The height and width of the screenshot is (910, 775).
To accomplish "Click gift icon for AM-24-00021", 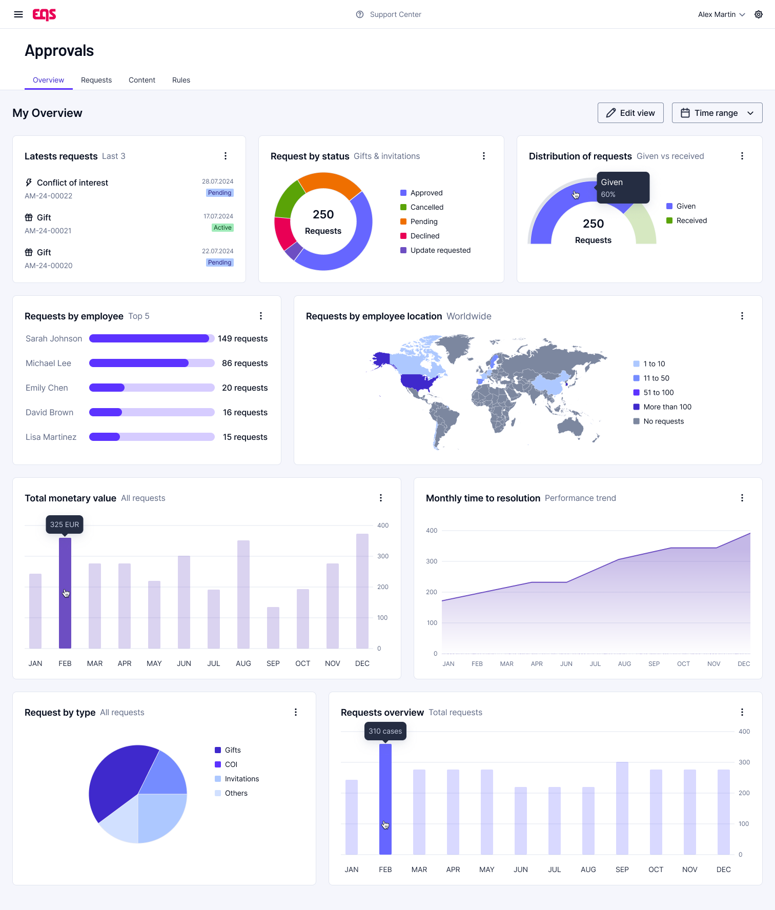I will pyautogui.click(x=29, y=217).
